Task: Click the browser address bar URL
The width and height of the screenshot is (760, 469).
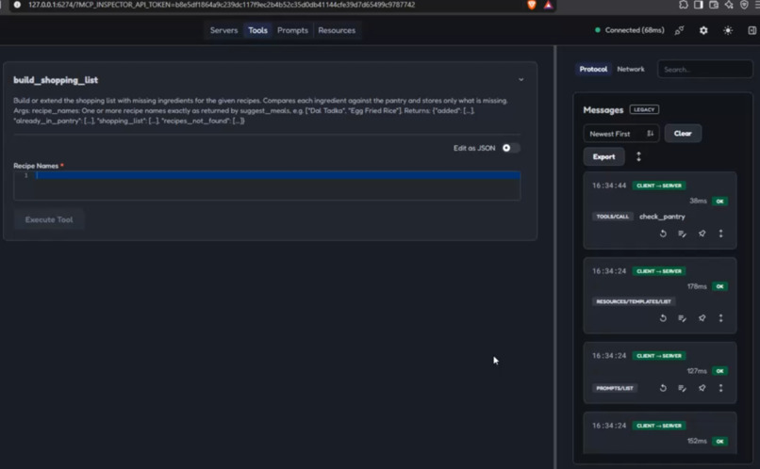Action: click(x=222, y=5)
